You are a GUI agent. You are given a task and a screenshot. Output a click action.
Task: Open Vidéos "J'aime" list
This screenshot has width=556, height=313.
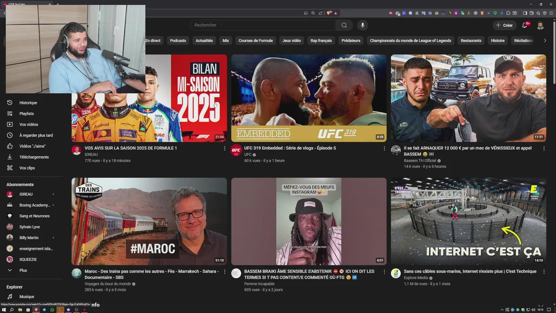[x=31, y=146]
